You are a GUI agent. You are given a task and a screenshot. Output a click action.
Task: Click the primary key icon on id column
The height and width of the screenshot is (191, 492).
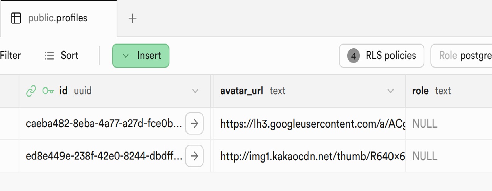48,91
